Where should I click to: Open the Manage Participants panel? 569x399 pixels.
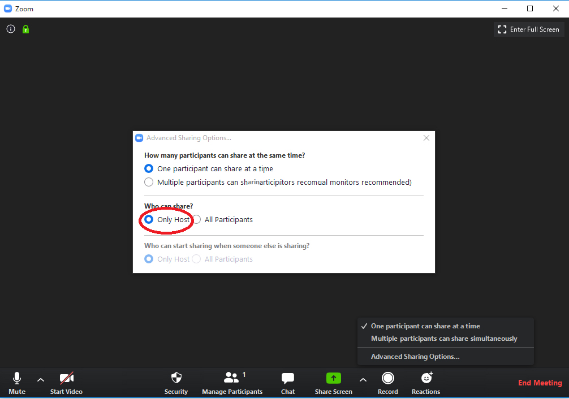[x=232, y=383]
